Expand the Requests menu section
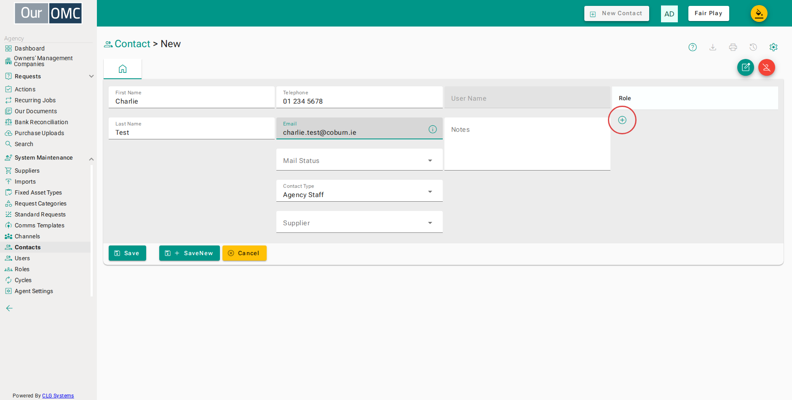Viewport: 792px width, 400px height. (49, 76)
